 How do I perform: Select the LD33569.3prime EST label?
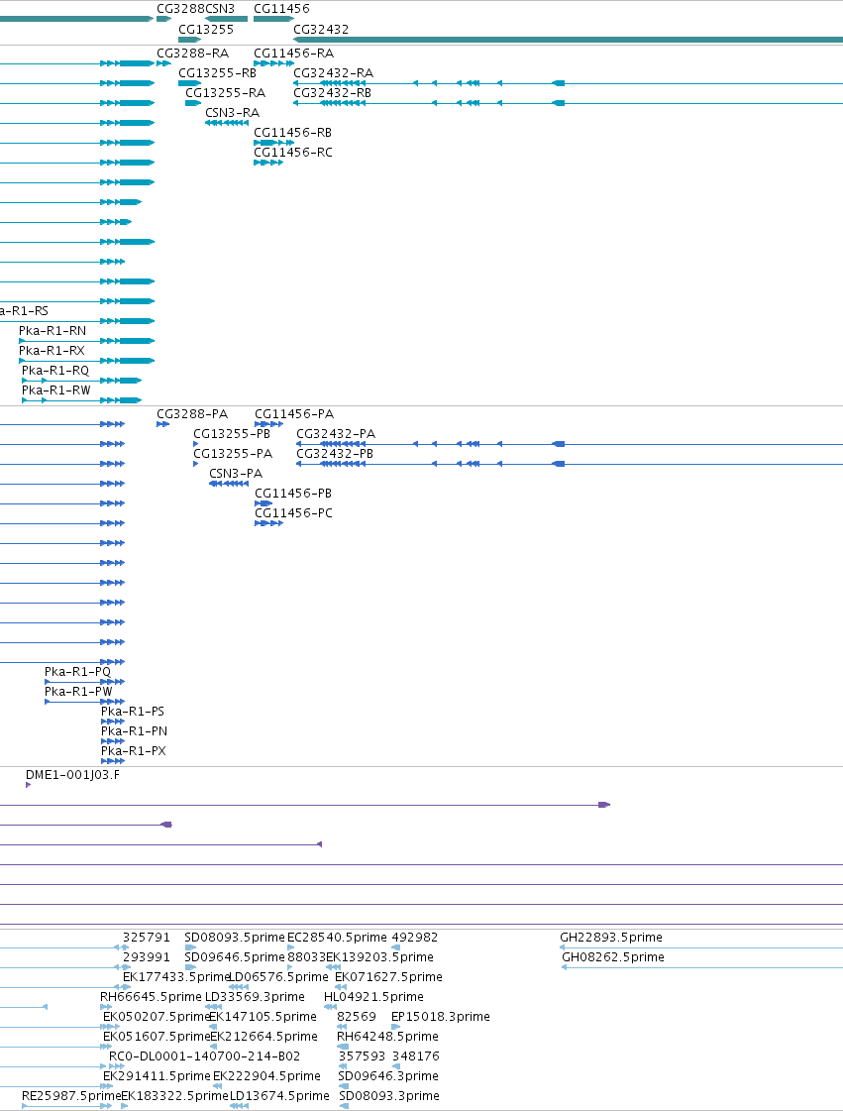tap(255, 997)
